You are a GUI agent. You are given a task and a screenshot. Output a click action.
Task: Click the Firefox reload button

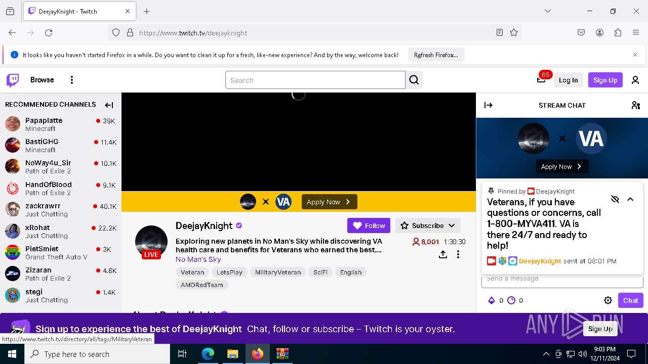[49, 33]
